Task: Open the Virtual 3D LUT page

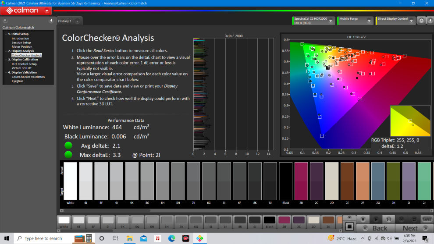Action: (x=21, y=68)
